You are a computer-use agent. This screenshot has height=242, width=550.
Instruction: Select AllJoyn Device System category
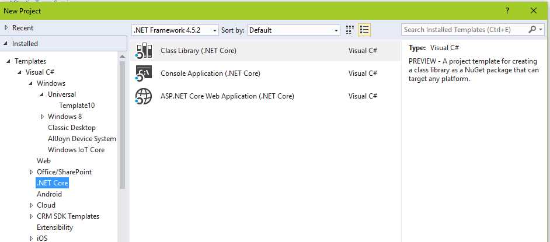click(82, 139)
